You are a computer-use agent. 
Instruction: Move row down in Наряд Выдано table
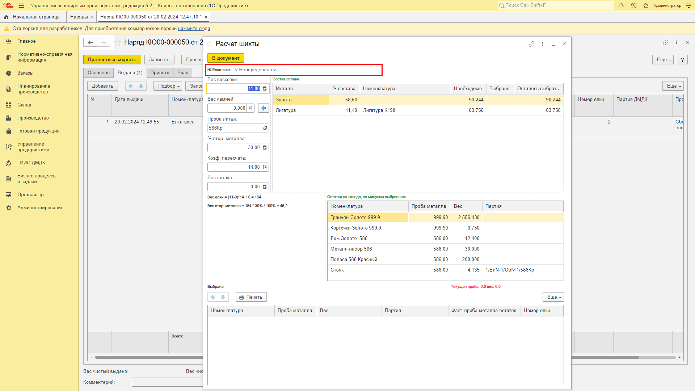pos(141,86)
